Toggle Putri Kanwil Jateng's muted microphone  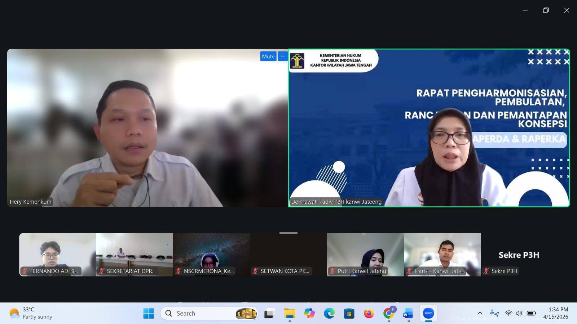332,271
